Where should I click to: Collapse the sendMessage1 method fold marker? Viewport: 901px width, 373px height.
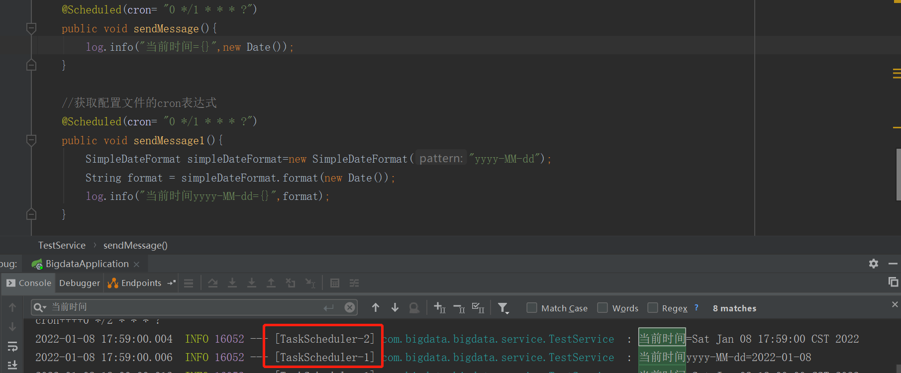pyautogui.click(x=31, y=140)
